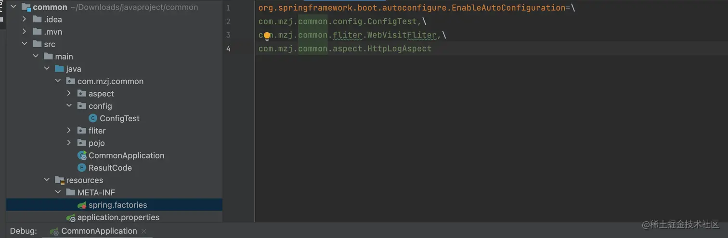This screenshot has height=238, width=728.
Task: Click the META-INF folder icon
Action: click(70, 192)
